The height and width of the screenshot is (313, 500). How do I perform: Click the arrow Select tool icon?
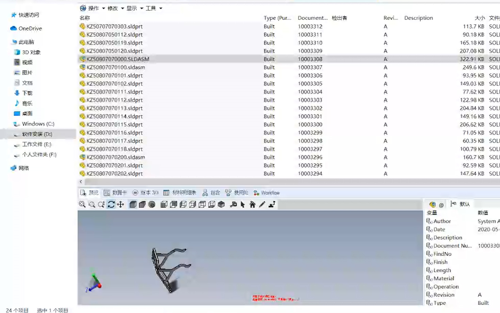coord(243,204)
